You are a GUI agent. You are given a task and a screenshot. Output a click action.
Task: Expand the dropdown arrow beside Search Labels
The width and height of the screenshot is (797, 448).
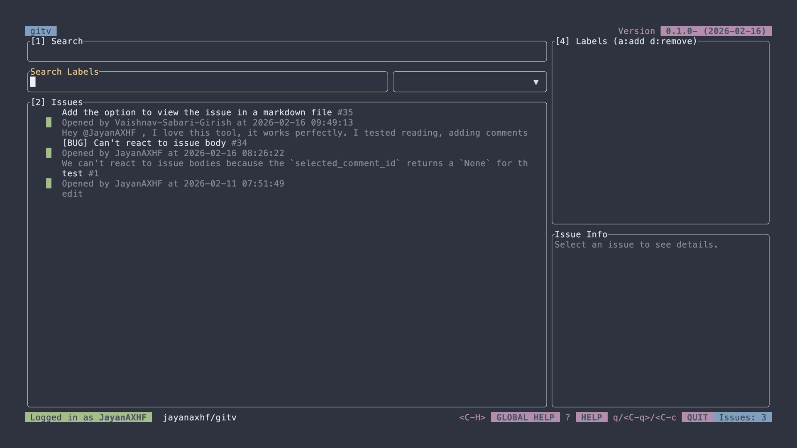536,82
